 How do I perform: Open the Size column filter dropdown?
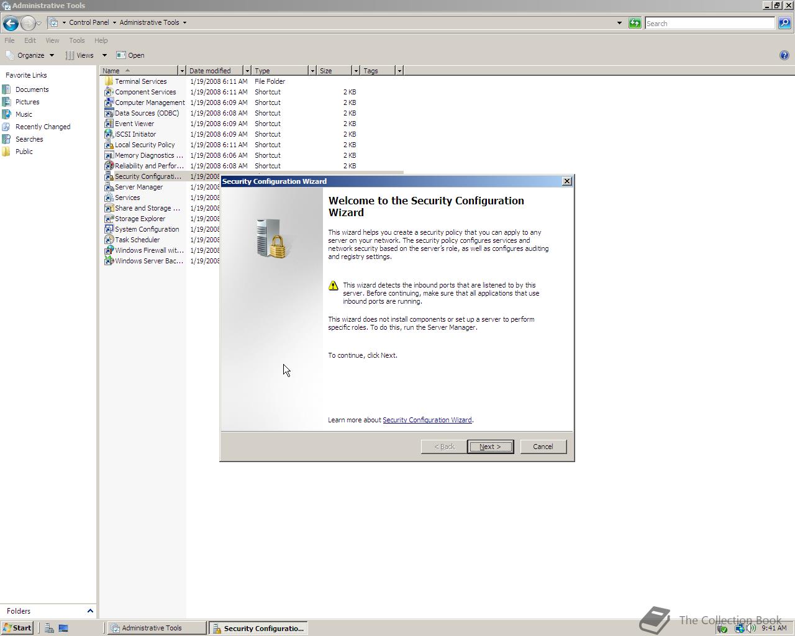coord(356,71)
